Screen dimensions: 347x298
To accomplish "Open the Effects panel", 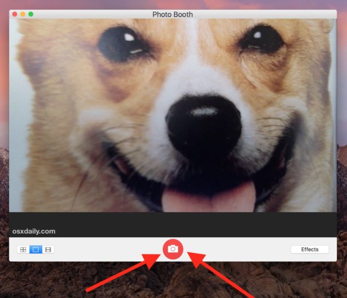I will tap(309, 250).
